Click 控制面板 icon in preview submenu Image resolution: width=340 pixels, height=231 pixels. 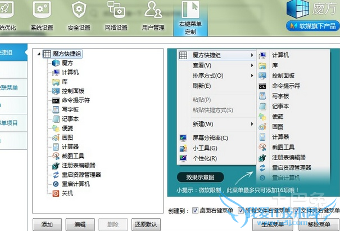click(262, 75)
